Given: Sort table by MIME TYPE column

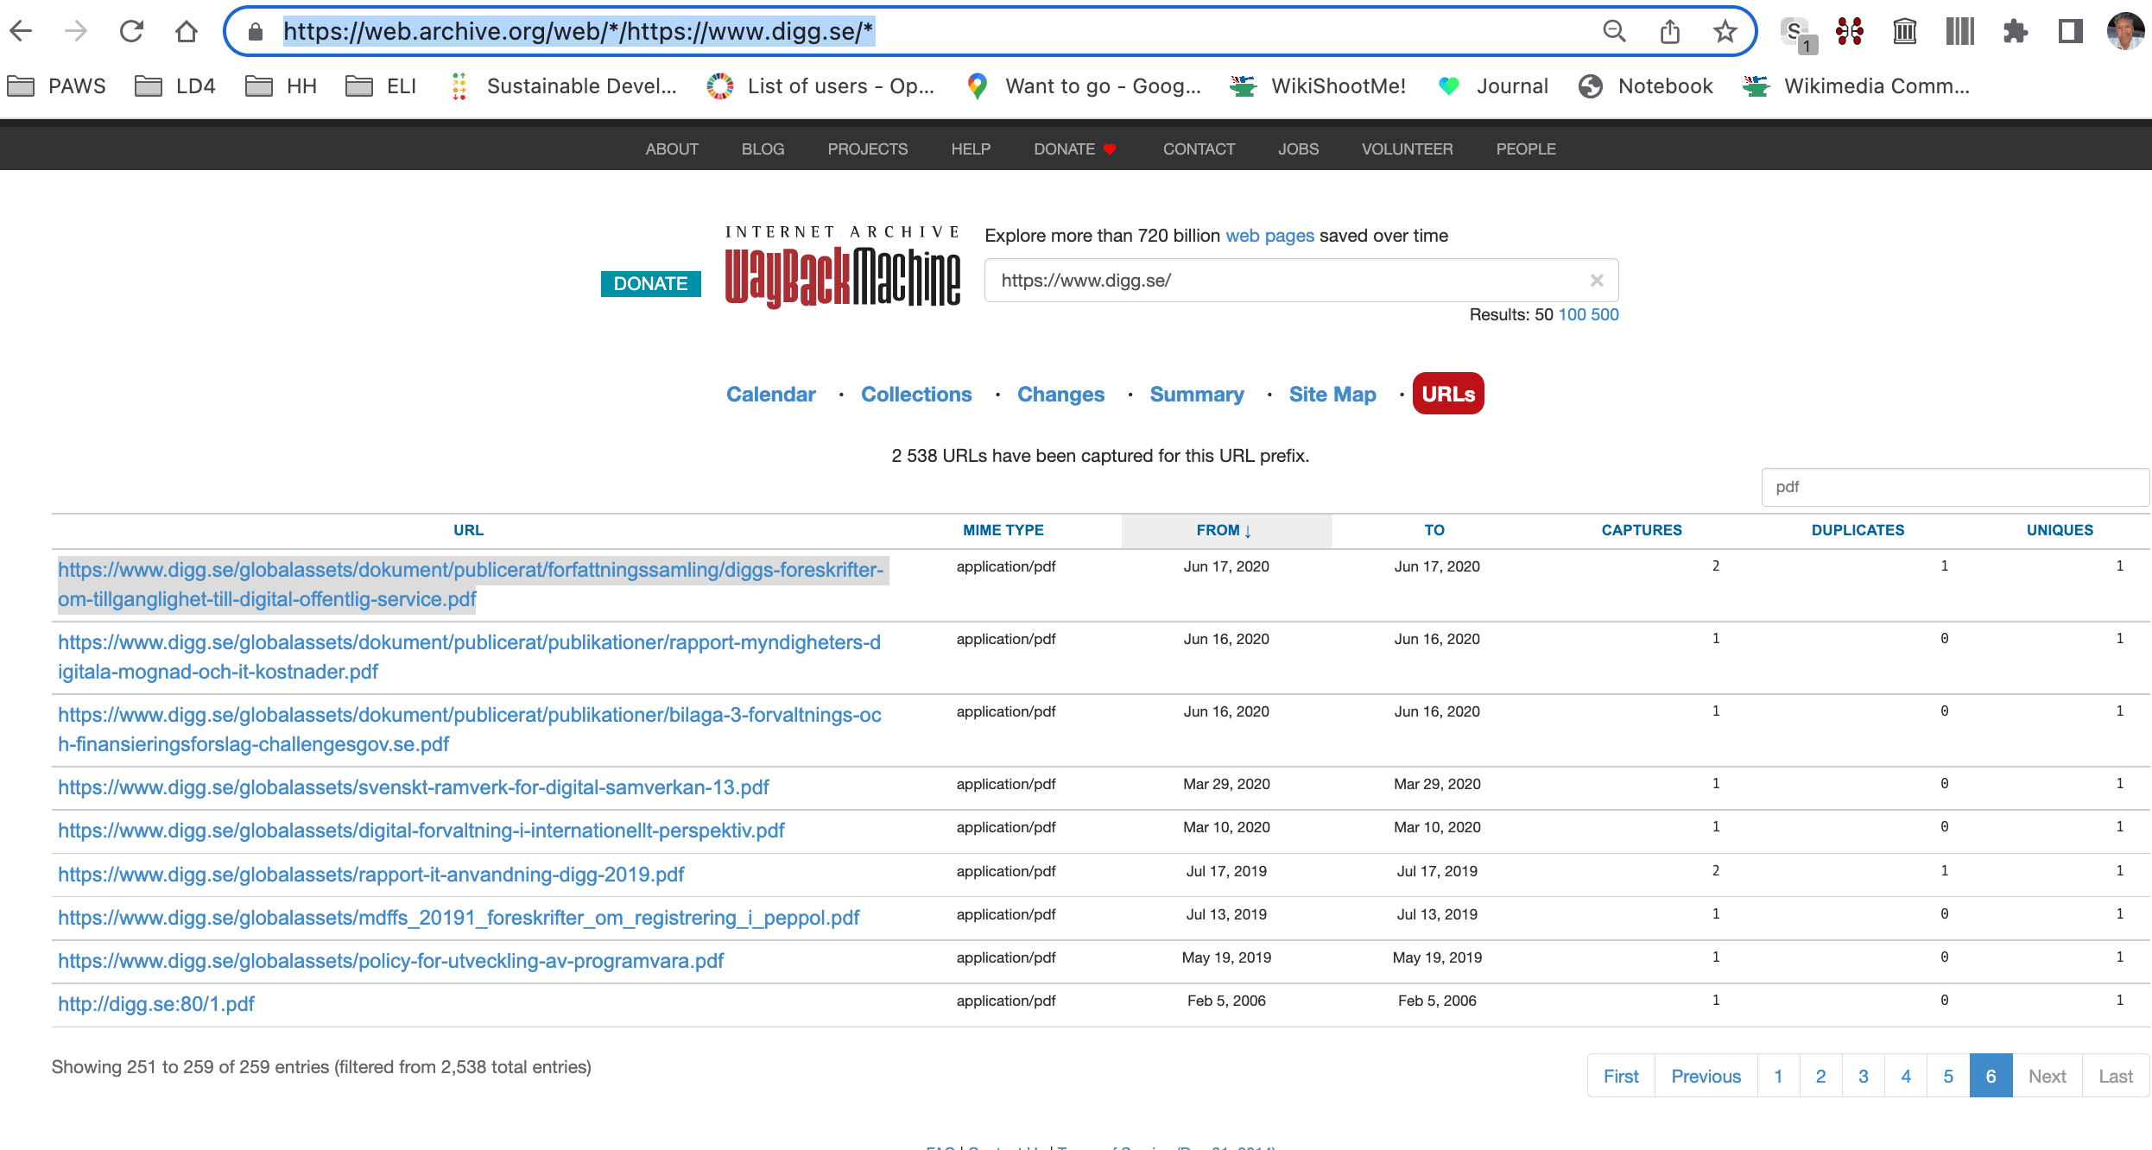Looking at the screenshot, I should (1003, 530).
